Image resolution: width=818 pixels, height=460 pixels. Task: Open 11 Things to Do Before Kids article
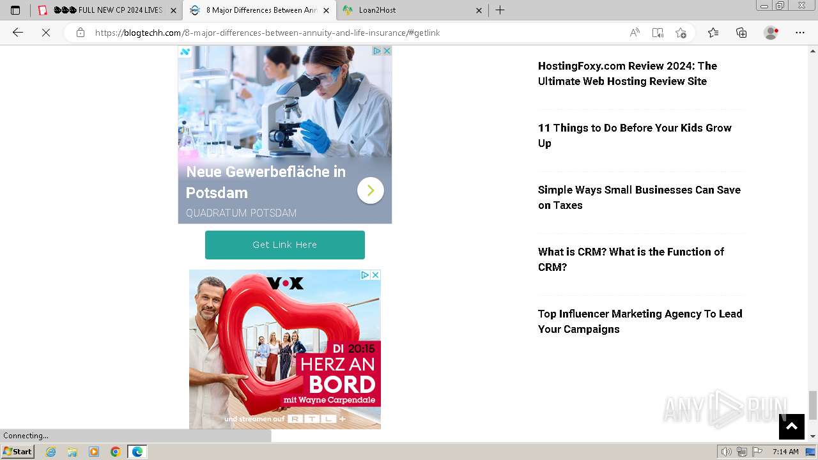(635, 135)
